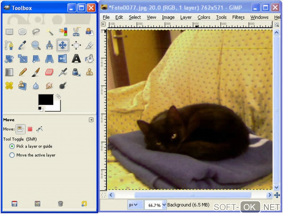This screenshot has width=283, height=214.
Task: Select the Shear tool
Action: 36,59
